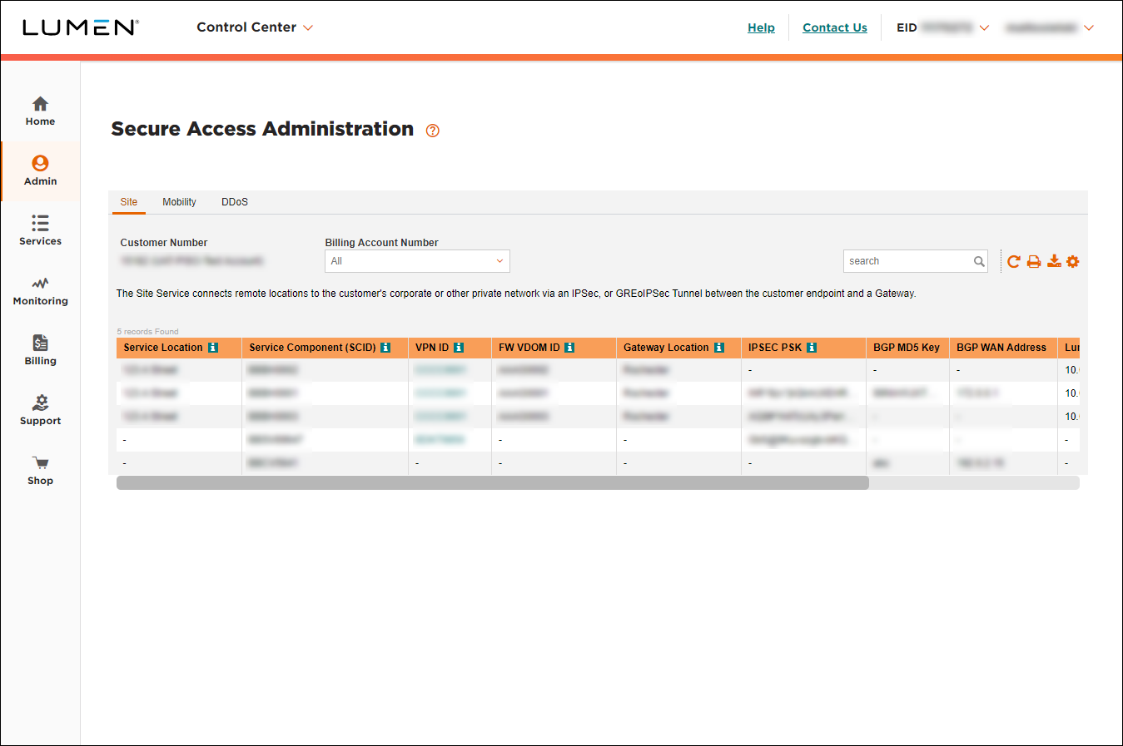Show info for FW VDOM ID column

569,348
